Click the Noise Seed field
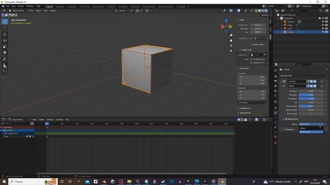Viewport: 330px width, 185px height. tap(311, 114)
